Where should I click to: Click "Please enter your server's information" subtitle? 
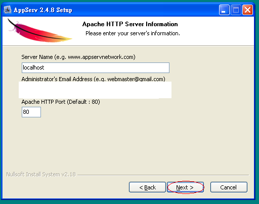(x=133, y=33)
